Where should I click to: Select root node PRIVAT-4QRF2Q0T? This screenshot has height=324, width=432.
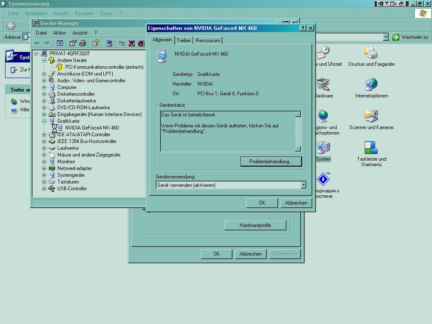coord(70,54)
